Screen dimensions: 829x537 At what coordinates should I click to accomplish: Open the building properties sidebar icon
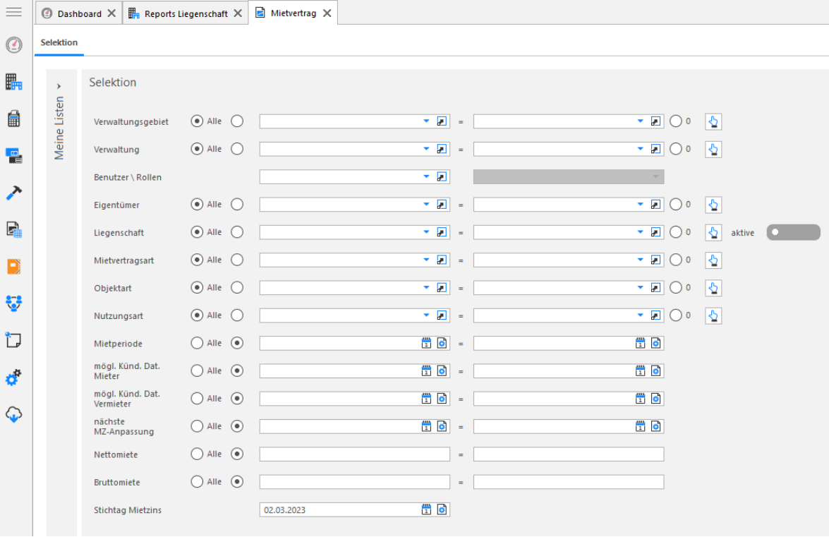pyautogui.click(x=13, y=82)
